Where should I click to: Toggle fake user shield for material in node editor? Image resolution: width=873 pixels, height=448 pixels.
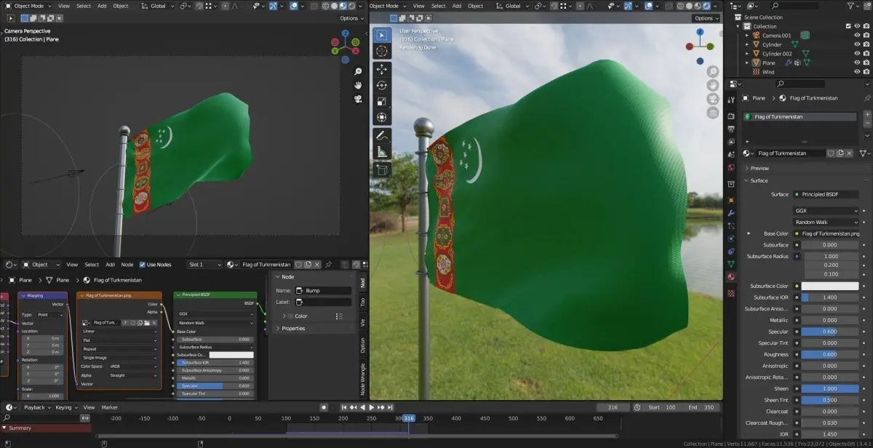[298, 265]
